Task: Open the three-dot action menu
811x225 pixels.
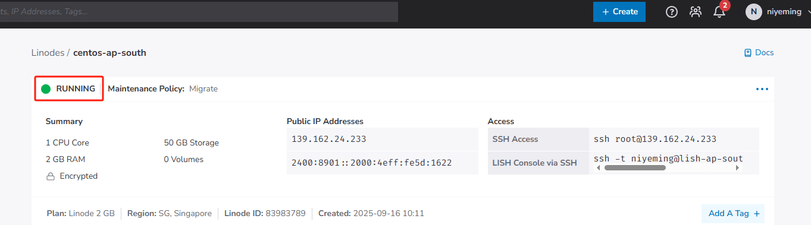Action: pos(762,89)
